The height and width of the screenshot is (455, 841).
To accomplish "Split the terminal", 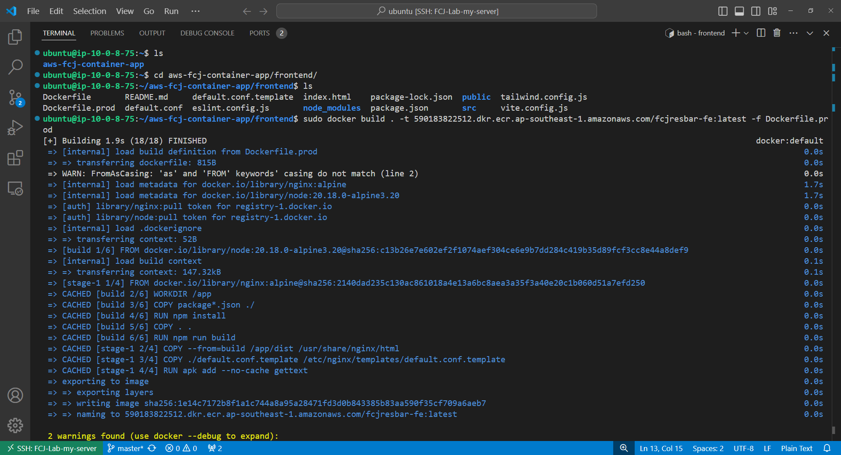I will [761, 33].
